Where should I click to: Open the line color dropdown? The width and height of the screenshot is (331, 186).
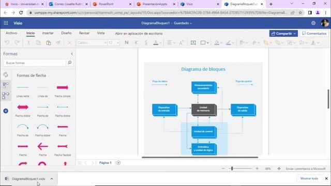[233, 43]
